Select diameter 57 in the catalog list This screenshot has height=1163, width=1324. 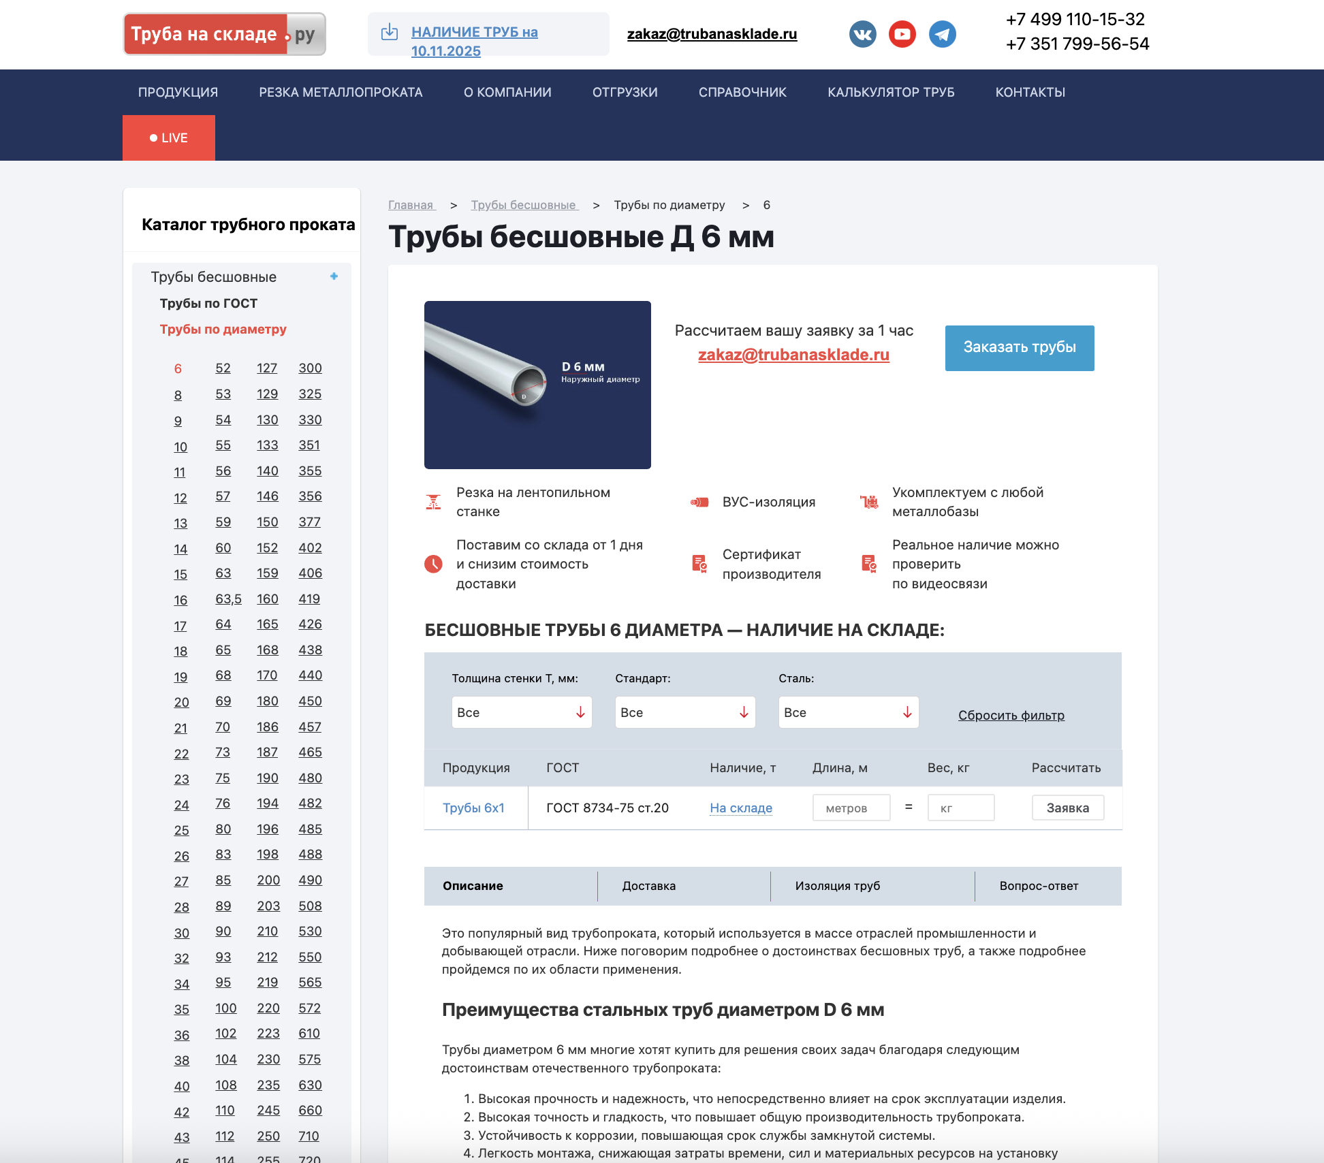pos(223,496)
